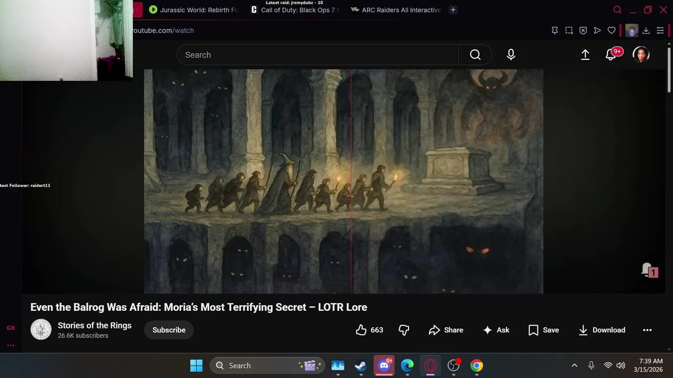Open the YouTube upload (create) icon

tap(585, 55)
